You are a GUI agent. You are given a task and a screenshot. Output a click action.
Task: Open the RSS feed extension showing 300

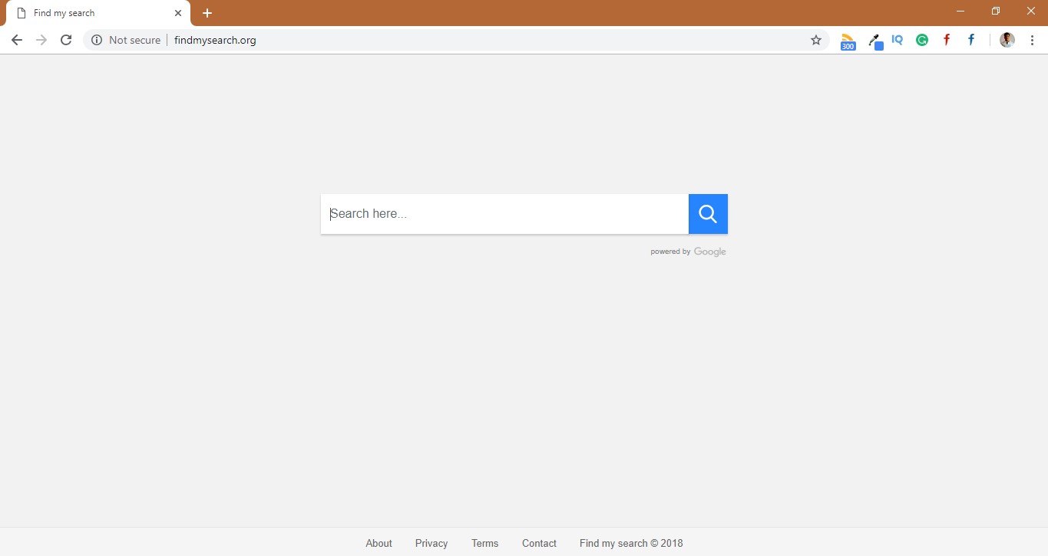pyautogui.click(x=847, y=40)
